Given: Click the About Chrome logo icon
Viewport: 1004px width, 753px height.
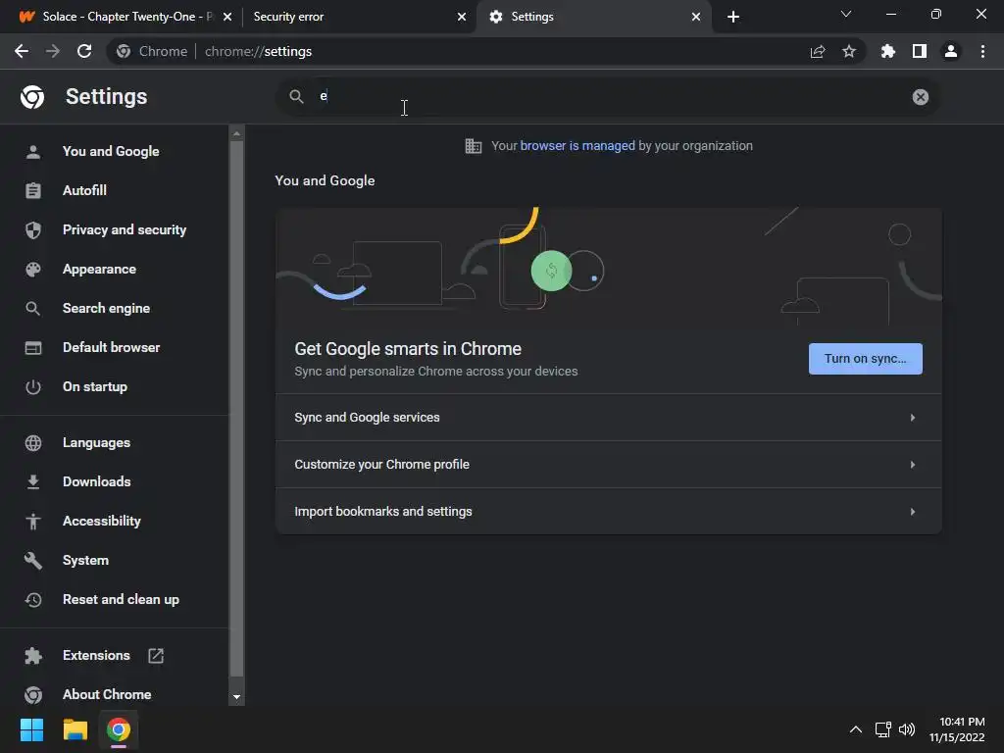Looking at the screenshot, I should (x=33, y=695).
